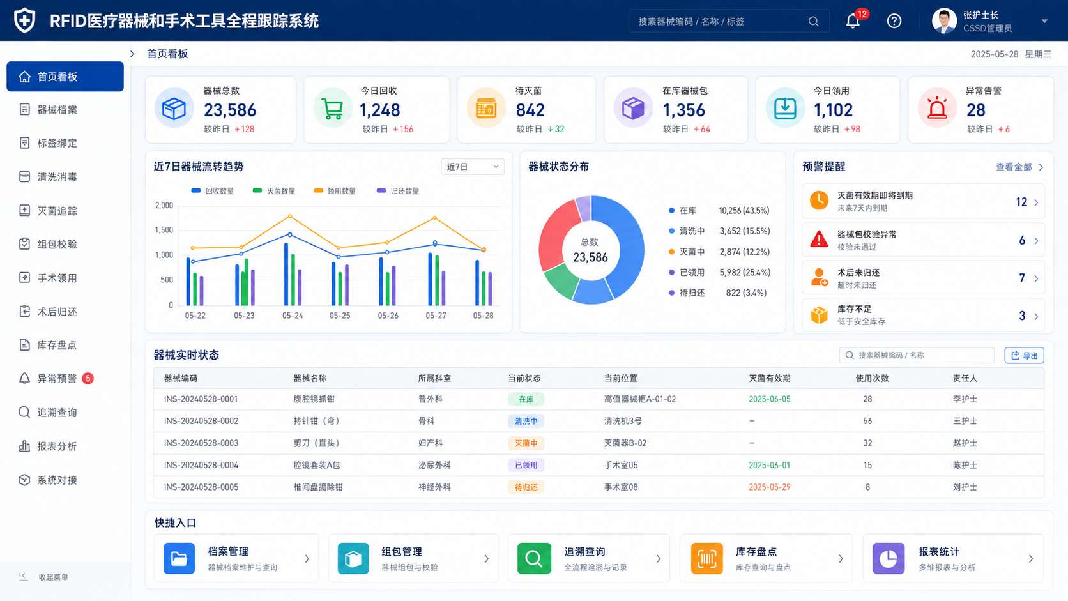Click the help question mark icon

coord(894,21)
